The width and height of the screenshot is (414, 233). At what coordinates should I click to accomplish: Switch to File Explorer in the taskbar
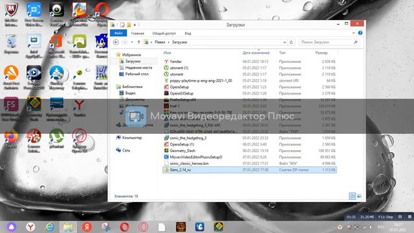[x=68, y=227]
